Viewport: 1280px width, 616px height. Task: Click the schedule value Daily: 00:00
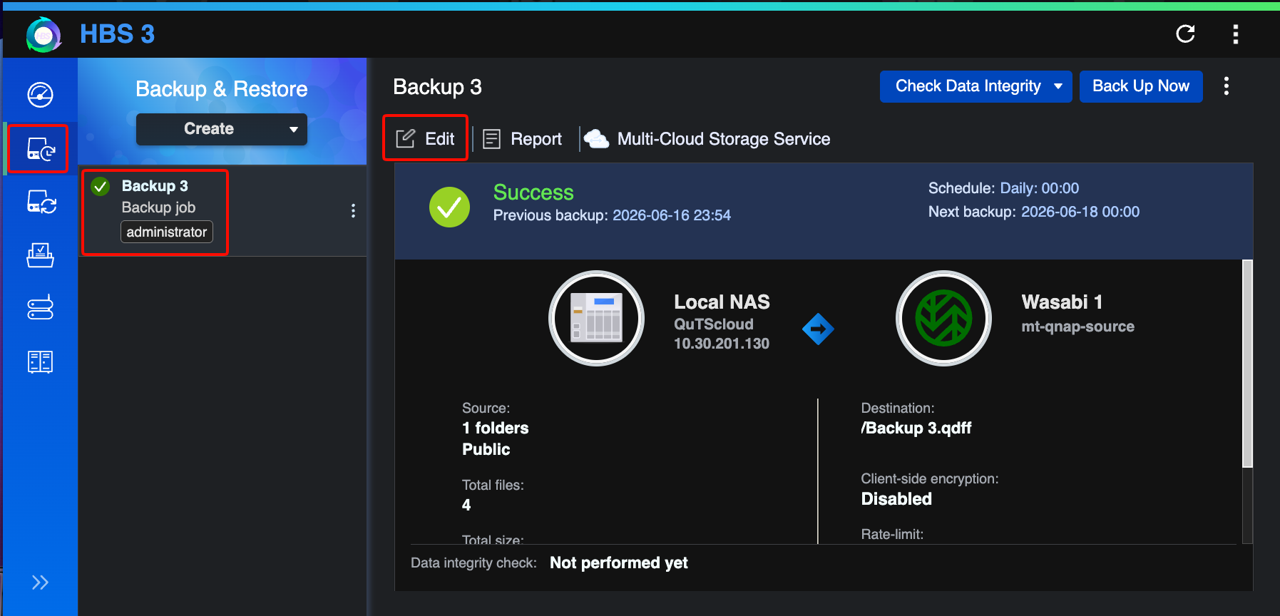(x=1040, y=188)
